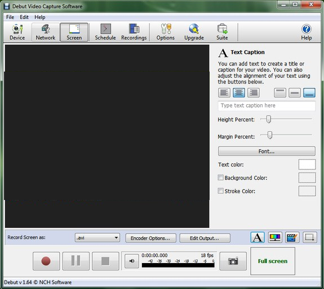
Task: Click the Font... button
Action: pos(267,151)
